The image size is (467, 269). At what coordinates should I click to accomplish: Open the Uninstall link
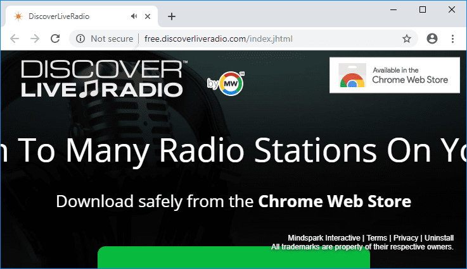tap(439, 238)
